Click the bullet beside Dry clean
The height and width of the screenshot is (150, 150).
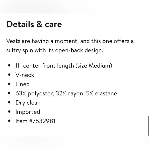(x=9, y=102)
